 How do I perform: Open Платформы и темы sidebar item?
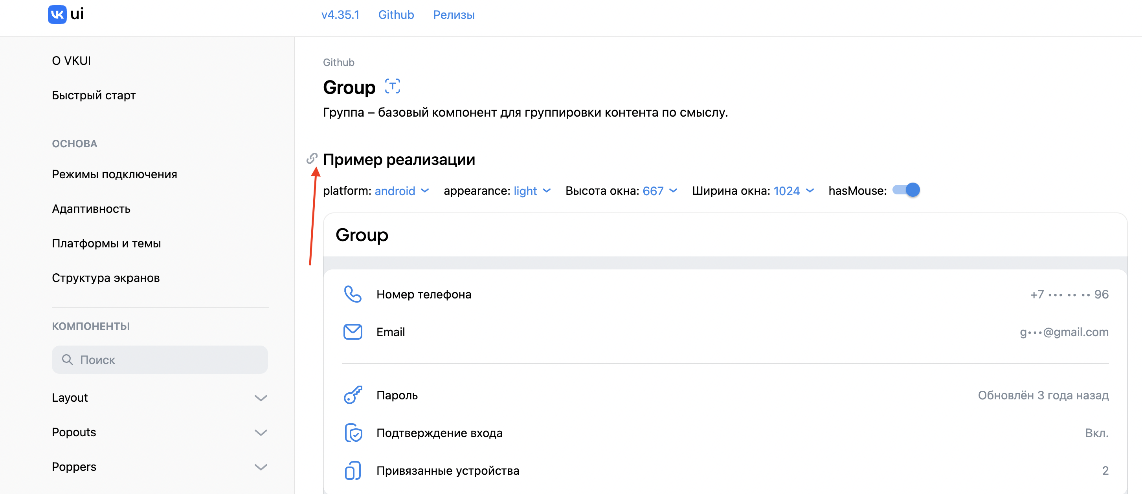[106, 243]
